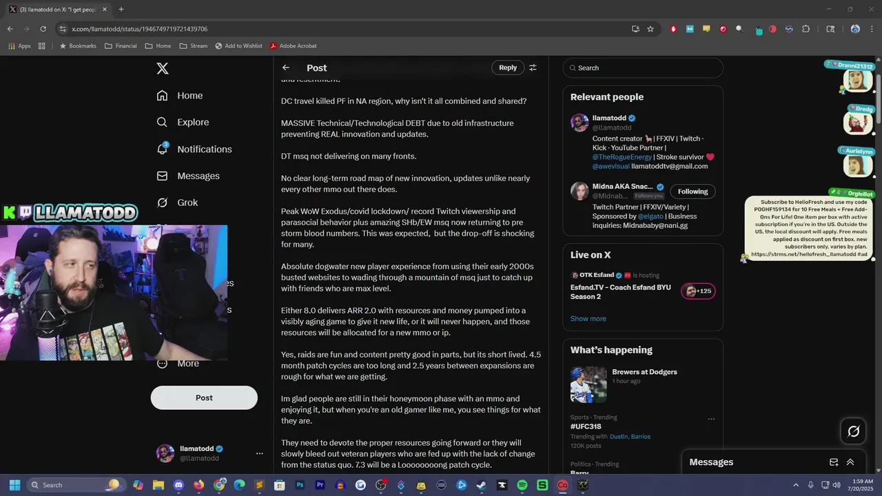Open the Adobe Acrobat bookmark
Image resolution: width=882 pixels, height=496 pixels.
coord(293,45)
